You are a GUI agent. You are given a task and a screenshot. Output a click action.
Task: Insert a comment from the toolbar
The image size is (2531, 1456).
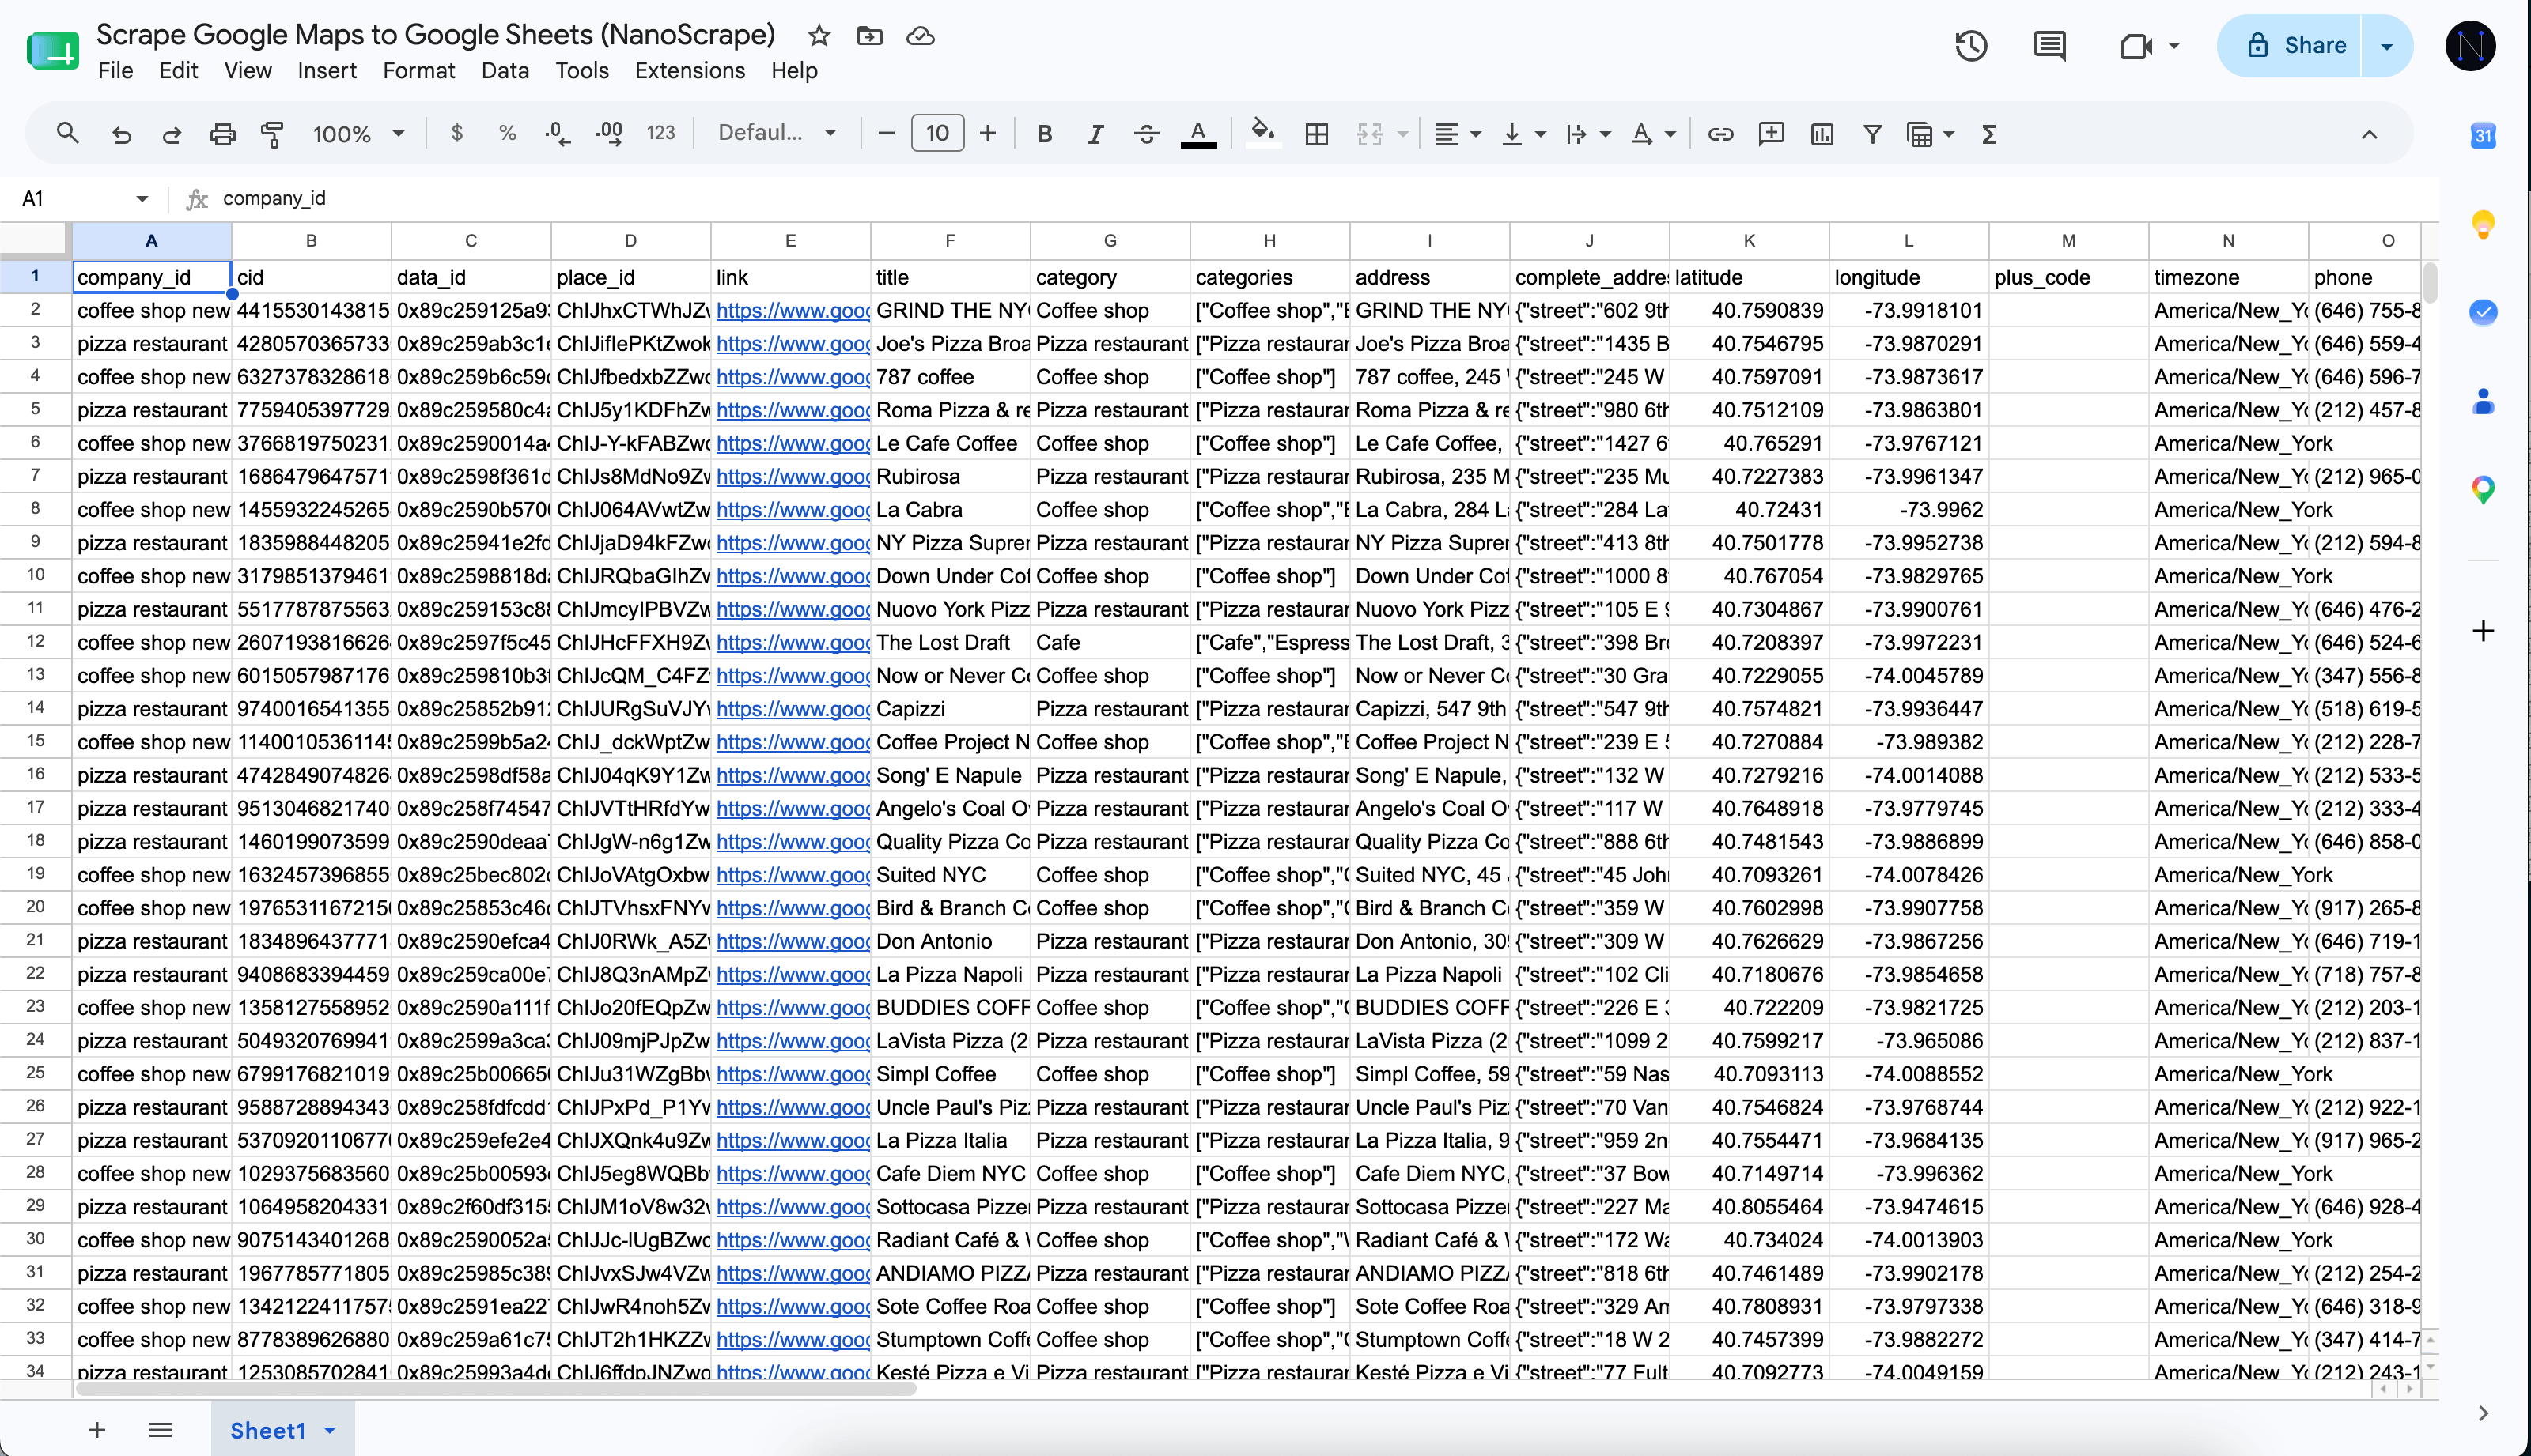point(1772,134)
